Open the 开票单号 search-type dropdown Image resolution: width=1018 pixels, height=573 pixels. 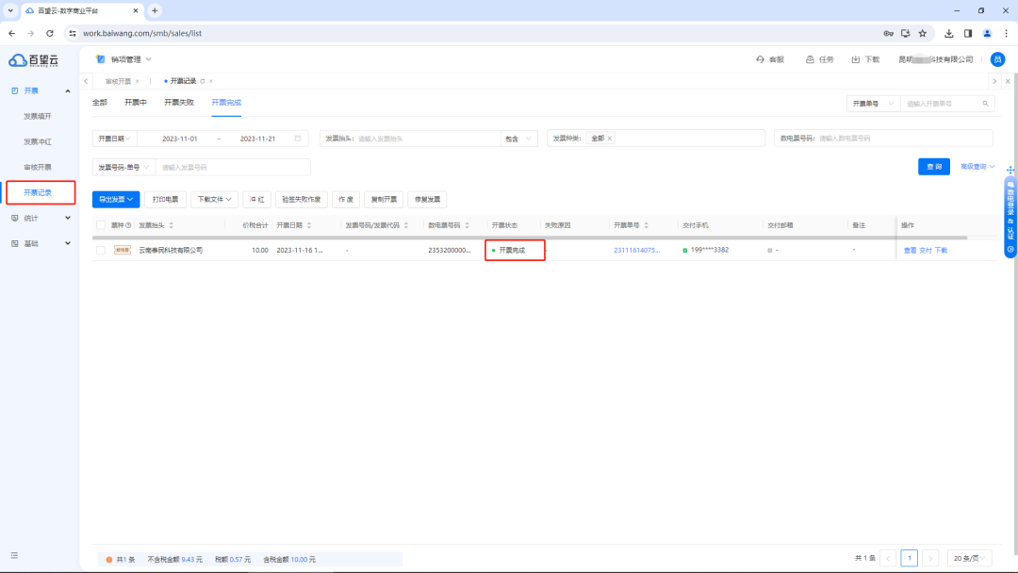(873, 103)
